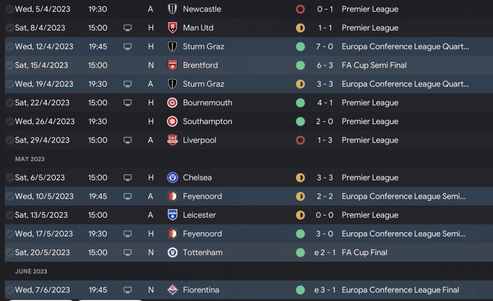Screen dimensions: 493x301
Task: Click the MAY 2023 month header
Action: pyautogui.click(x=30, y=159)
